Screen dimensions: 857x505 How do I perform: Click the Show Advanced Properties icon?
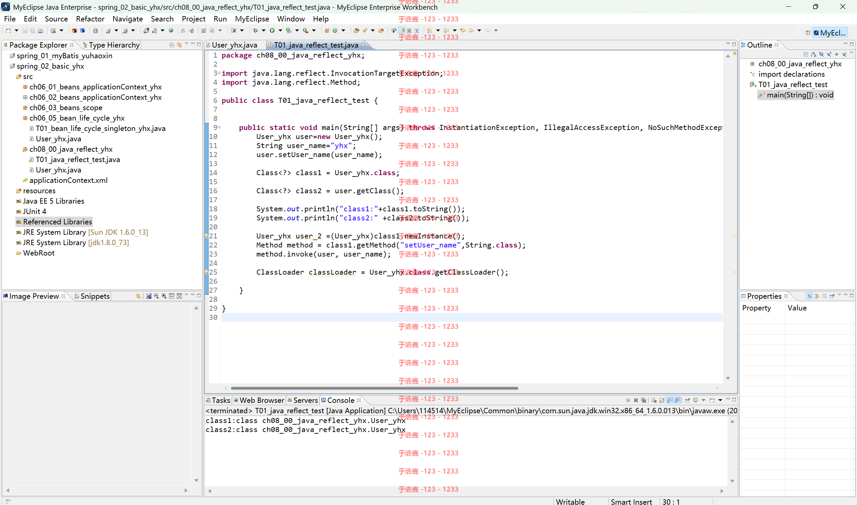tap(817, 296)
